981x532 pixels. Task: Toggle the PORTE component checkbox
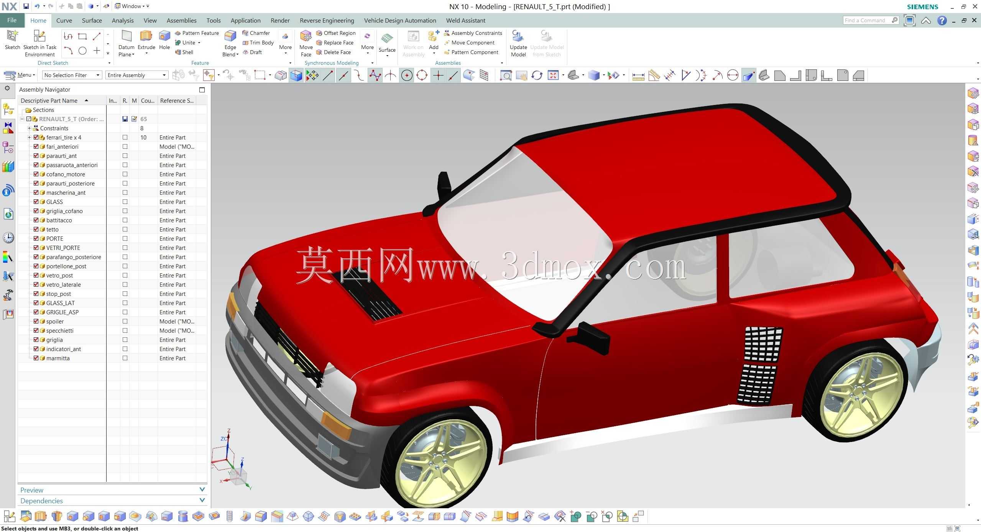point(36,238)
